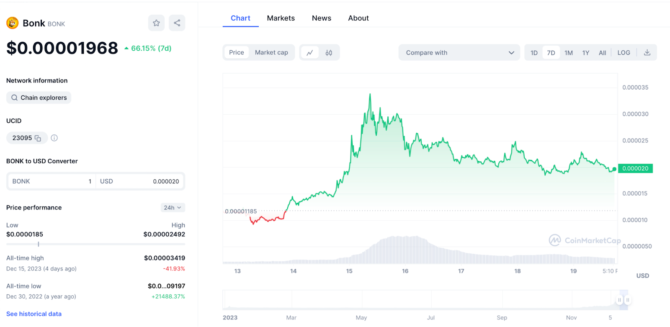
Task: Open the Chart tab
Action: coord(240,18)
